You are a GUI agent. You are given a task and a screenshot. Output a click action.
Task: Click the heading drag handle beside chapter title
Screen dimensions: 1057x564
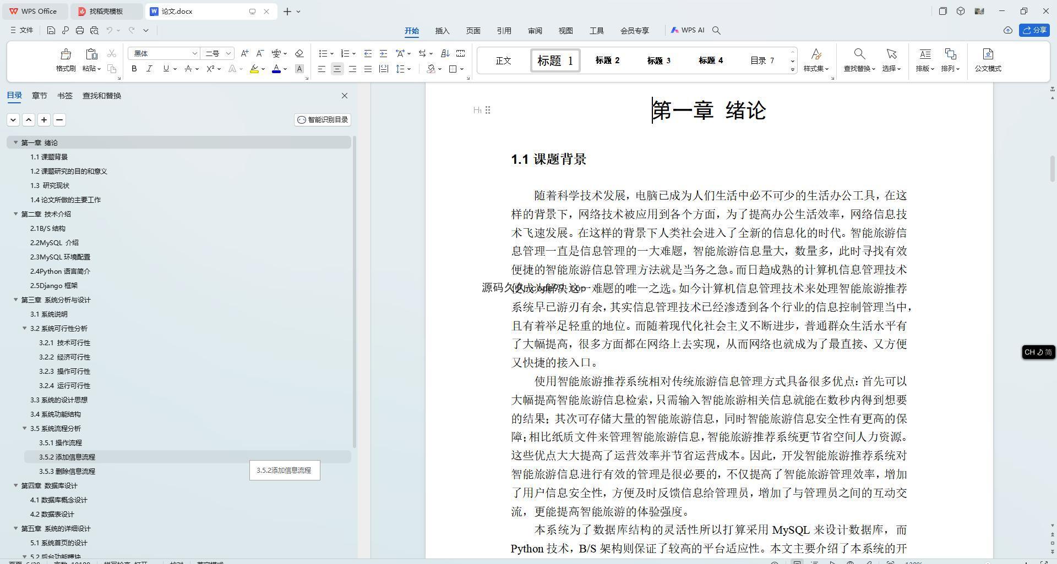[x=487, y=110]
